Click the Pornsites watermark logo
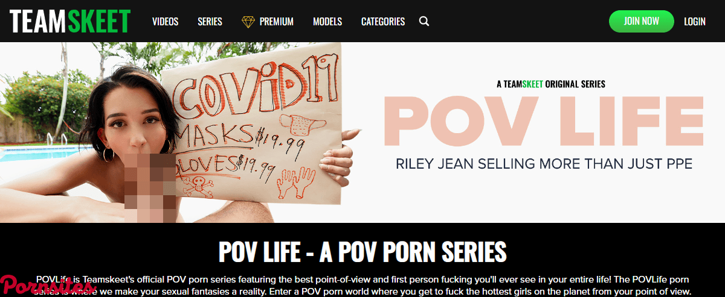 [46, 285]
